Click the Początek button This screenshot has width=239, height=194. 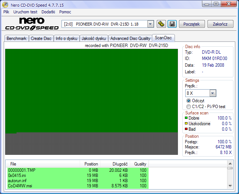click(x=192, y=24)
